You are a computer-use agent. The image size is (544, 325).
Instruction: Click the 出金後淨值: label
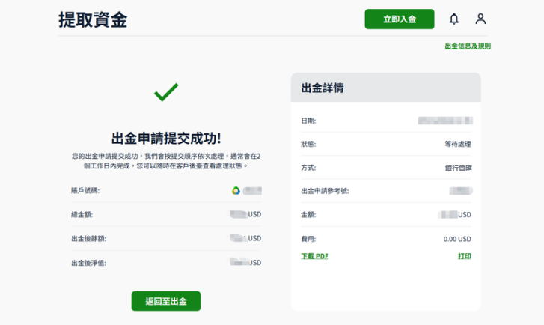(88, 263)
